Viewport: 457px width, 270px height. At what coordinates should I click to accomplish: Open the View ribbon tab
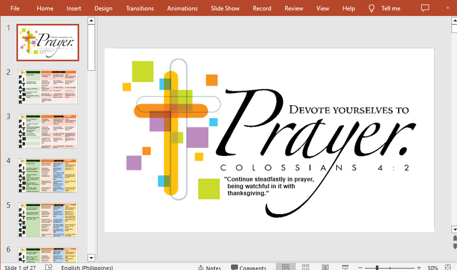pos(323,8)
